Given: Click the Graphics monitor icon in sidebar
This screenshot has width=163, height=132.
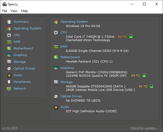Looking at the screenshot, I should (9, 55).
